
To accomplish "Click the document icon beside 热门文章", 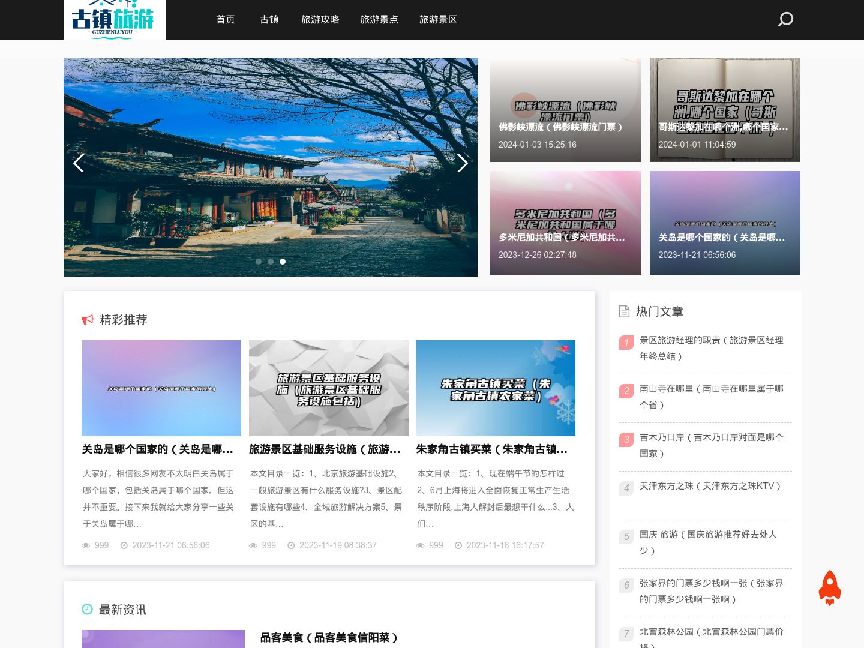I will [x=624, y=311].
